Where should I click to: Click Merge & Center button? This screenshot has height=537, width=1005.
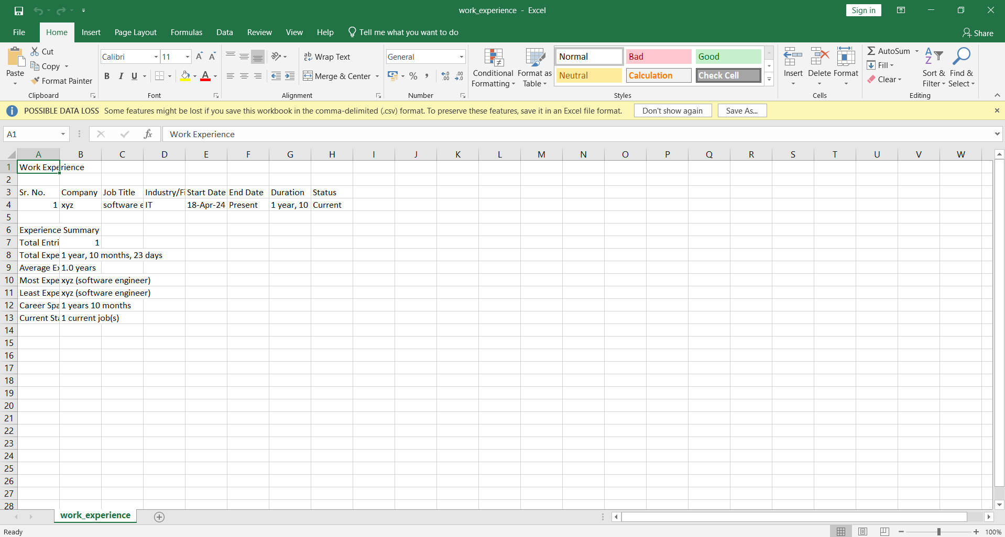pyautogui.click(x=336, y=76)
